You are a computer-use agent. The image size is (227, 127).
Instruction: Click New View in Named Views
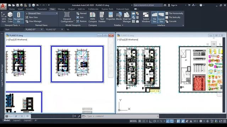(x=32, y=17)
